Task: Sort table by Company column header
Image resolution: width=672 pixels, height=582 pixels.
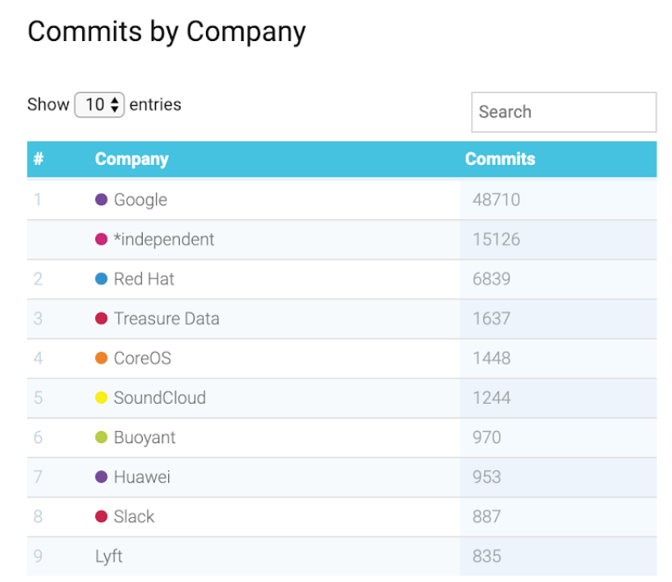Action: click(131, 159)
